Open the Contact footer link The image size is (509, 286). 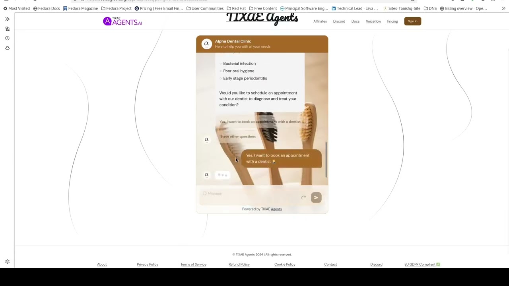(330, 265)
